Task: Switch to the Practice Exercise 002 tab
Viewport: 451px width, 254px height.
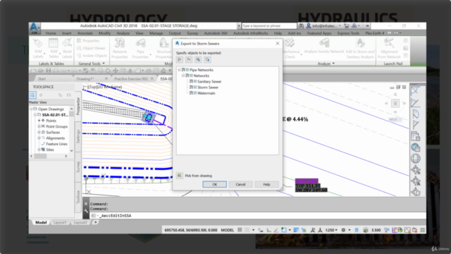Action: [131, 78]
